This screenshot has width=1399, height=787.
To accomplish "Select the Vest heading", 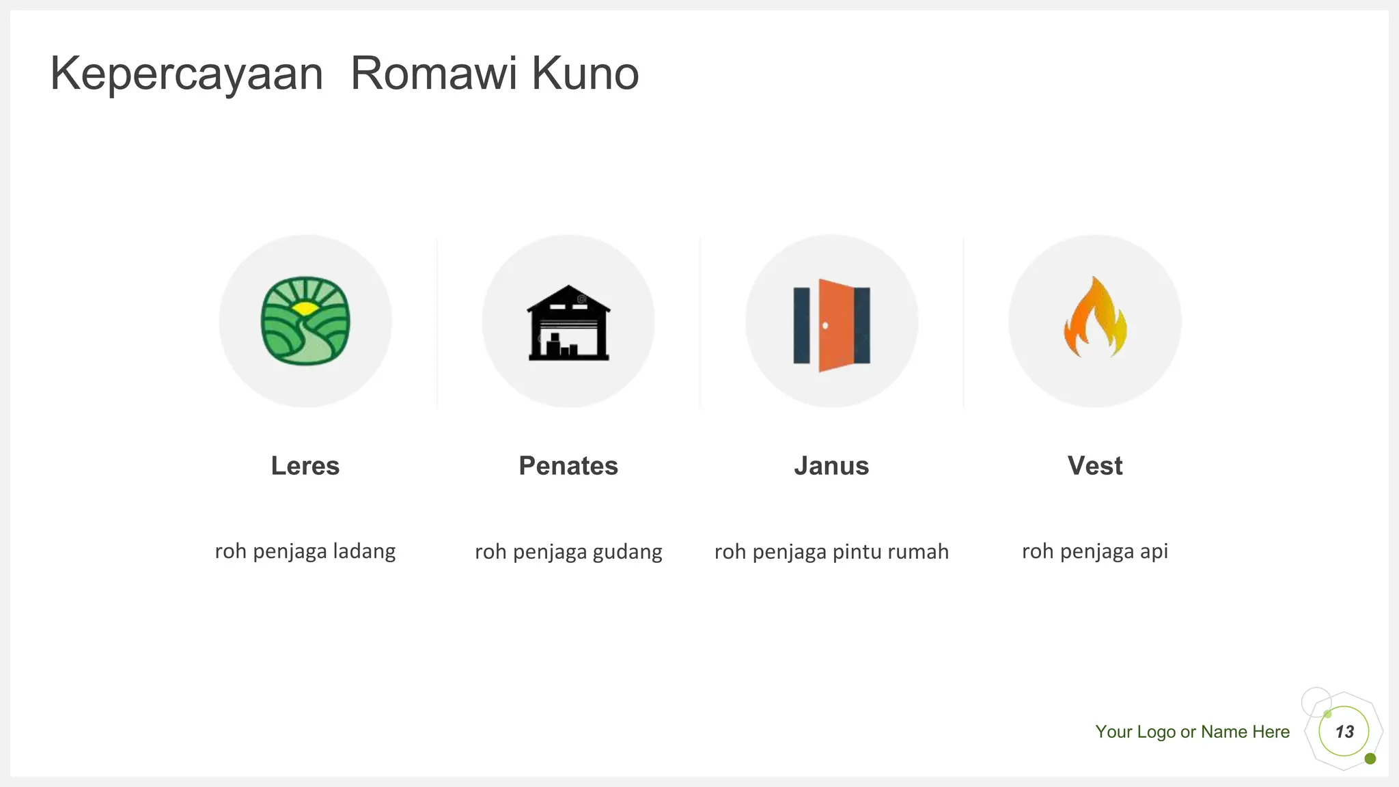I will click(1095, 466).
